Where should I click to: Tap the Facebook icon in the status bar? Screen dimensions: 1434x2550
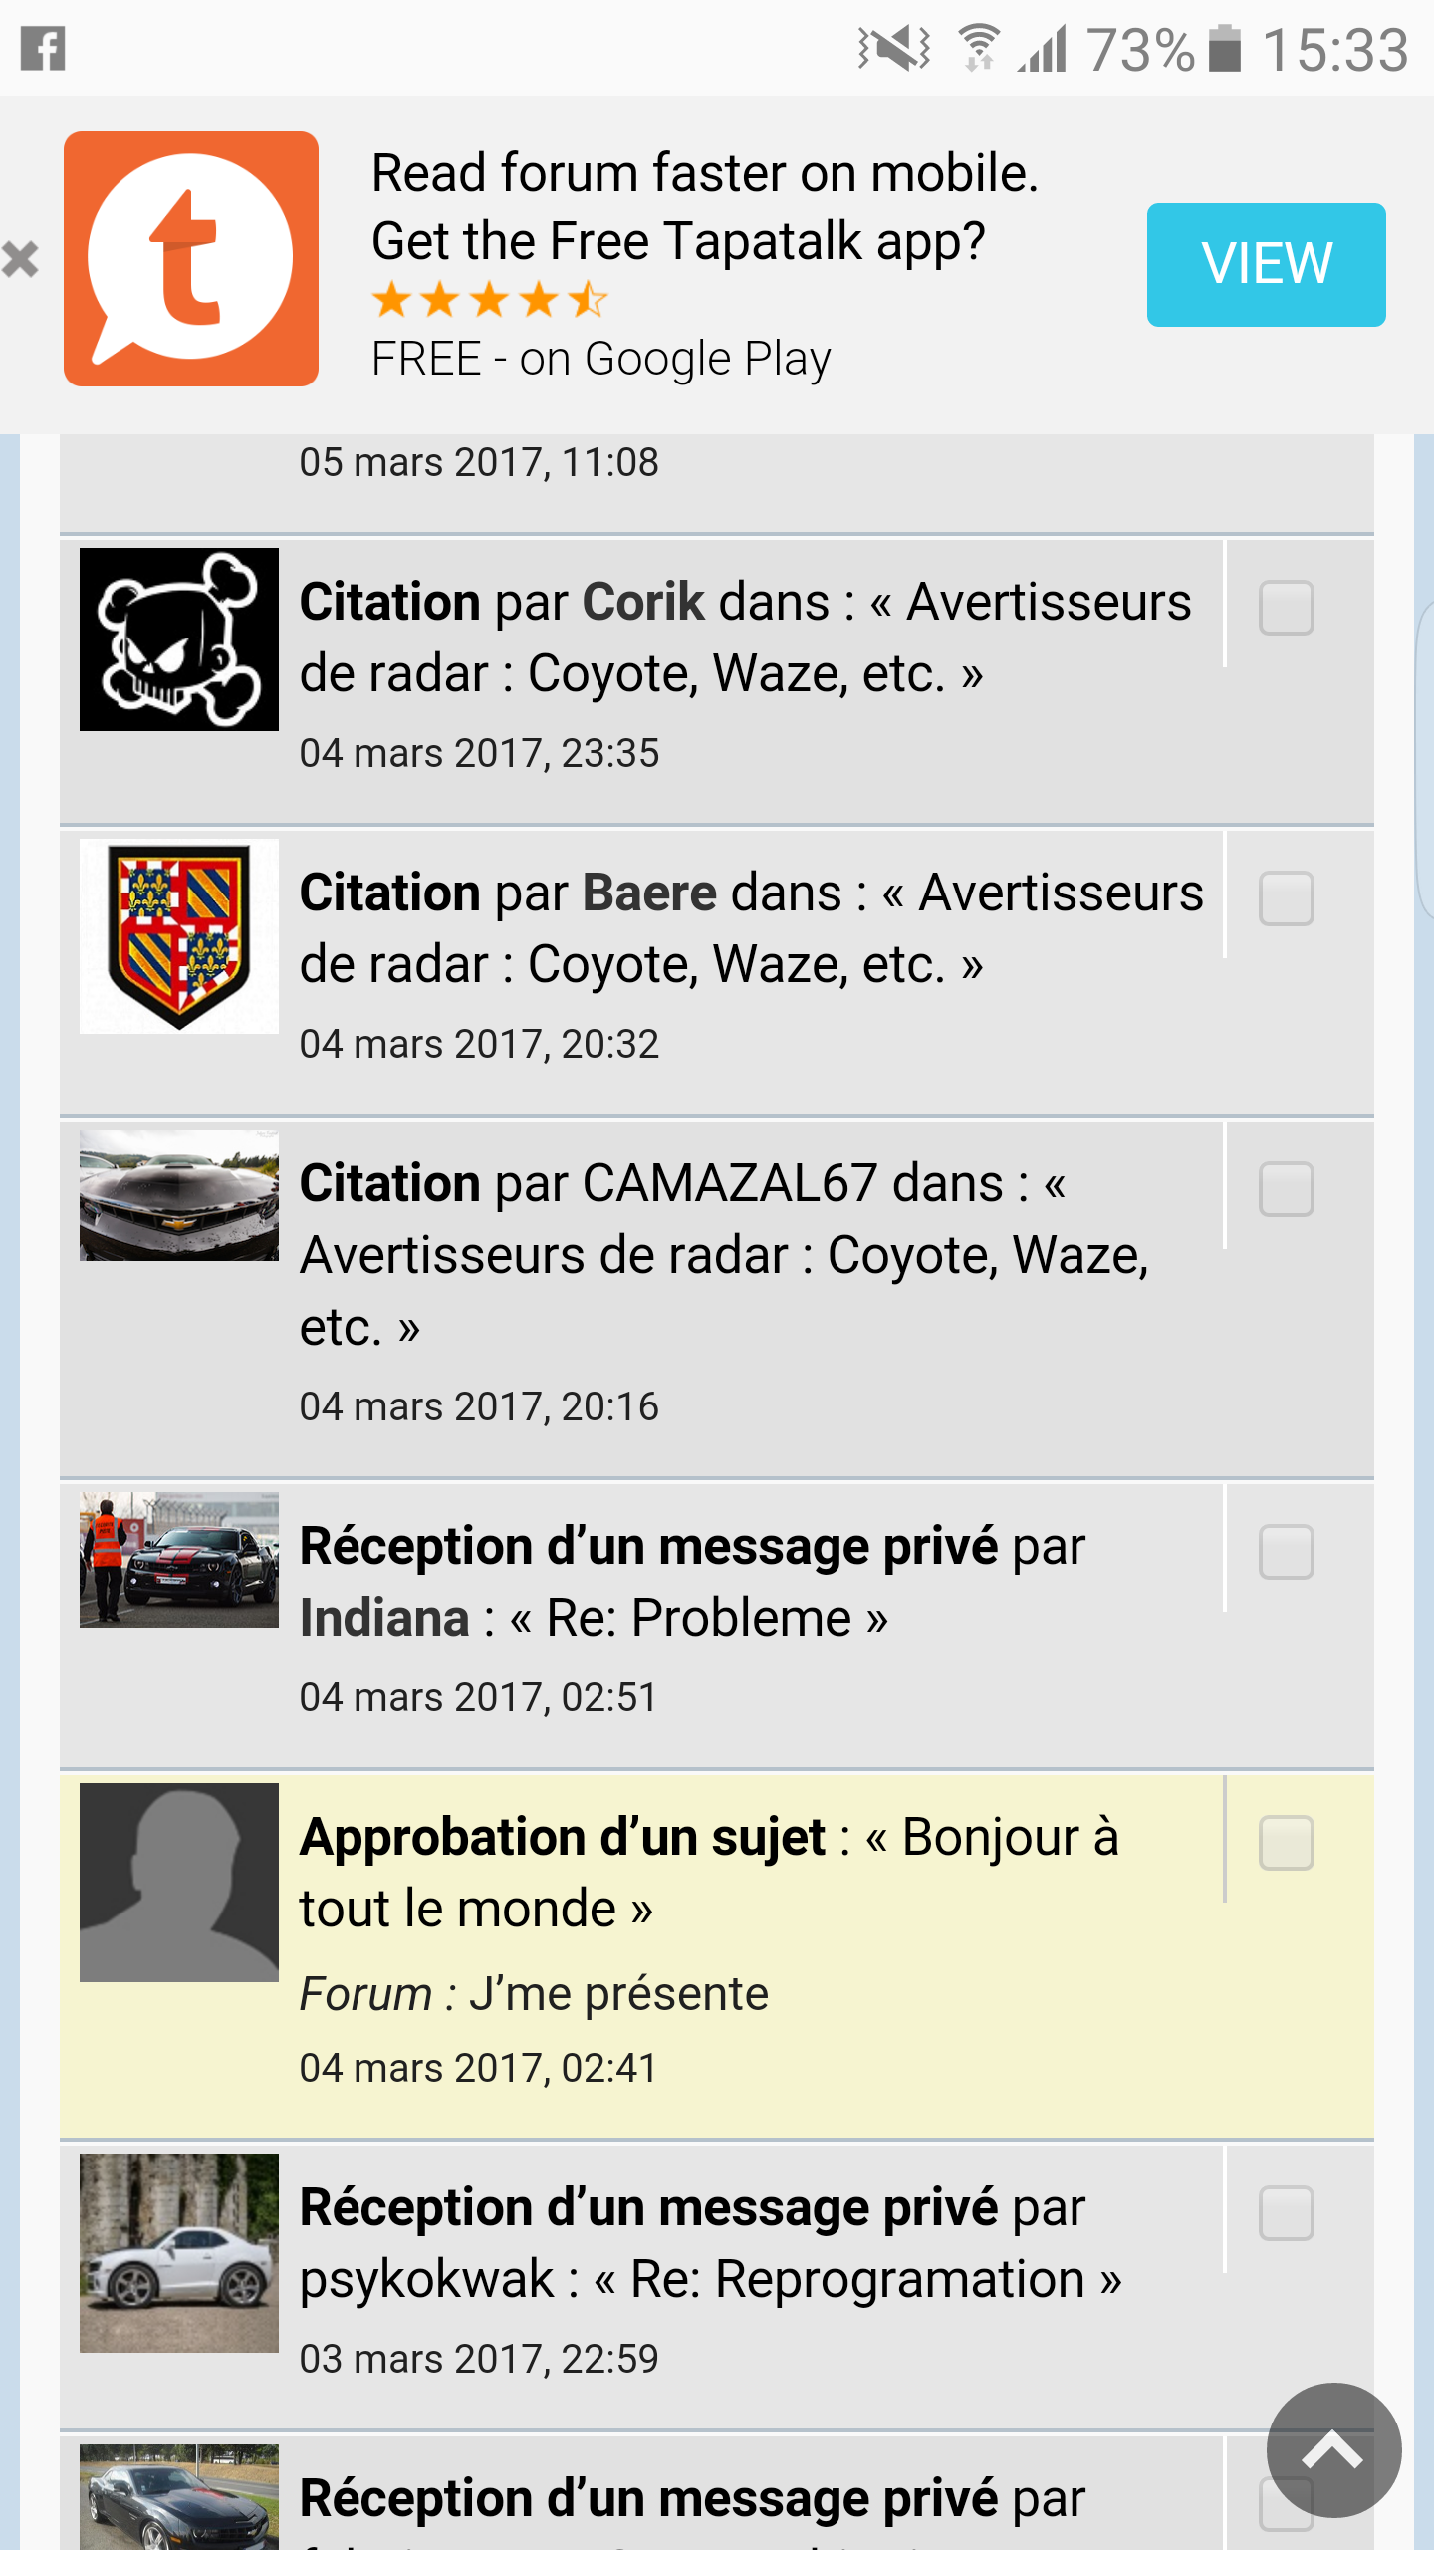pos(43,49)
